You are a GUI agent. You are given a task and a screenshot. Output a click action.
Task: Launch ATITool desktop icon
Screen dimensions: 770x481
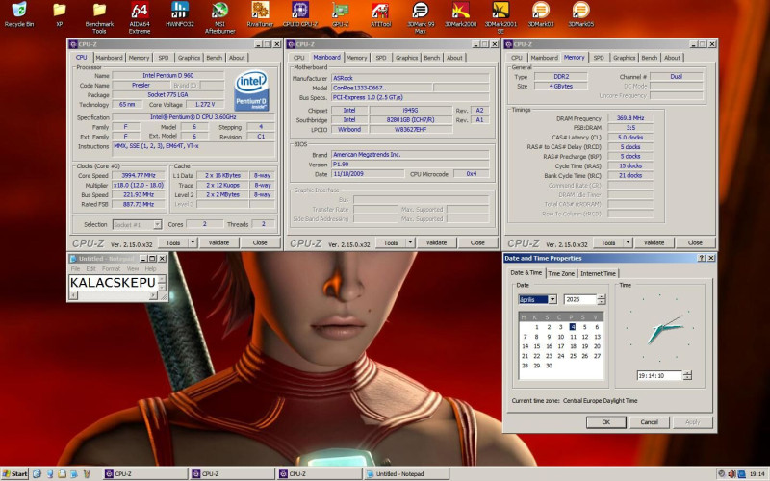point(380,14)
